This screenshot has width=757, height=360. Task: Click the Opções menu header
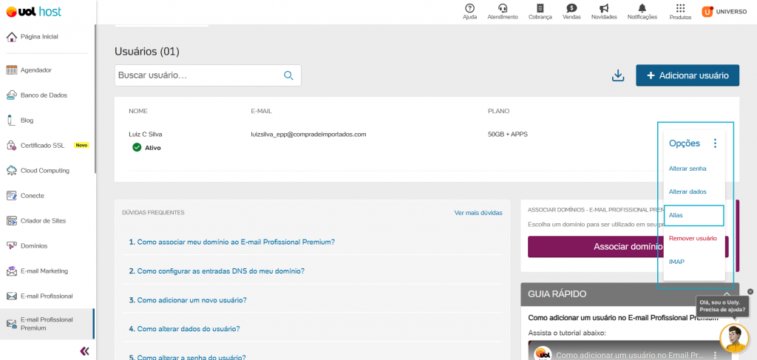tap(684, 143)
